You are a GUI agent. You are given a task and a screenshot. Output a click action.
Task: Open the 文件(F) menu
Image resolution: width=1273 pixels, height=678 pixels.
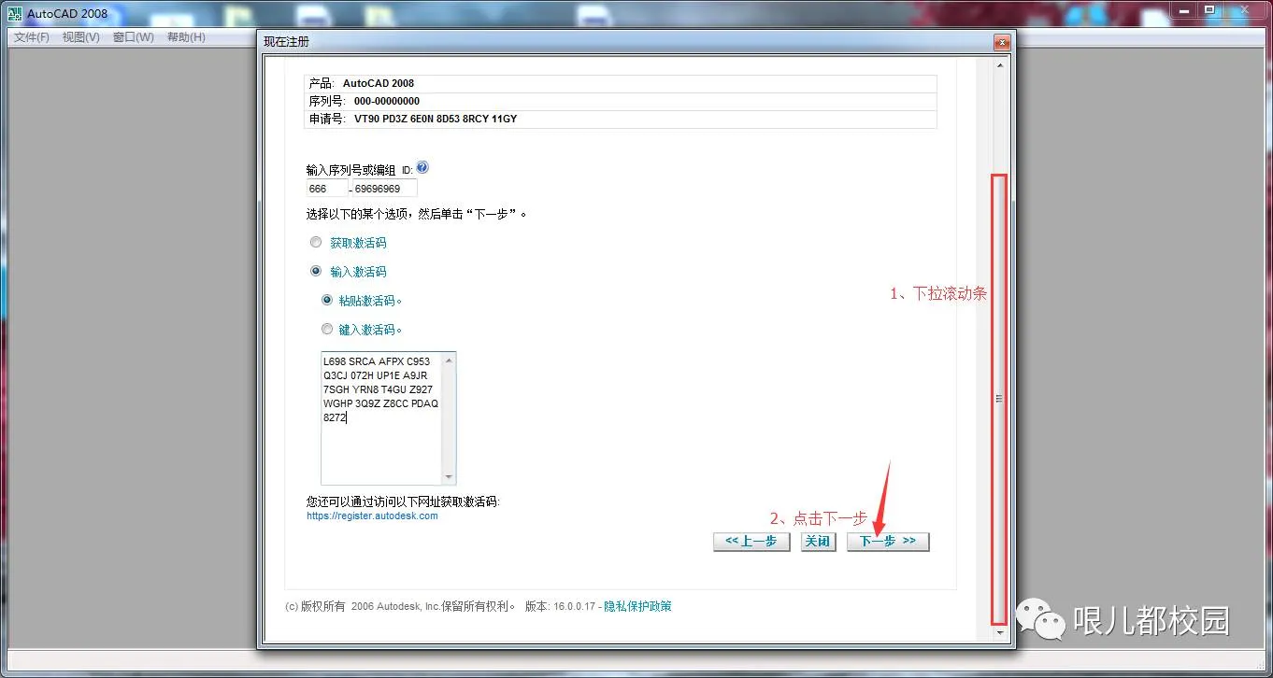(31, 37)
